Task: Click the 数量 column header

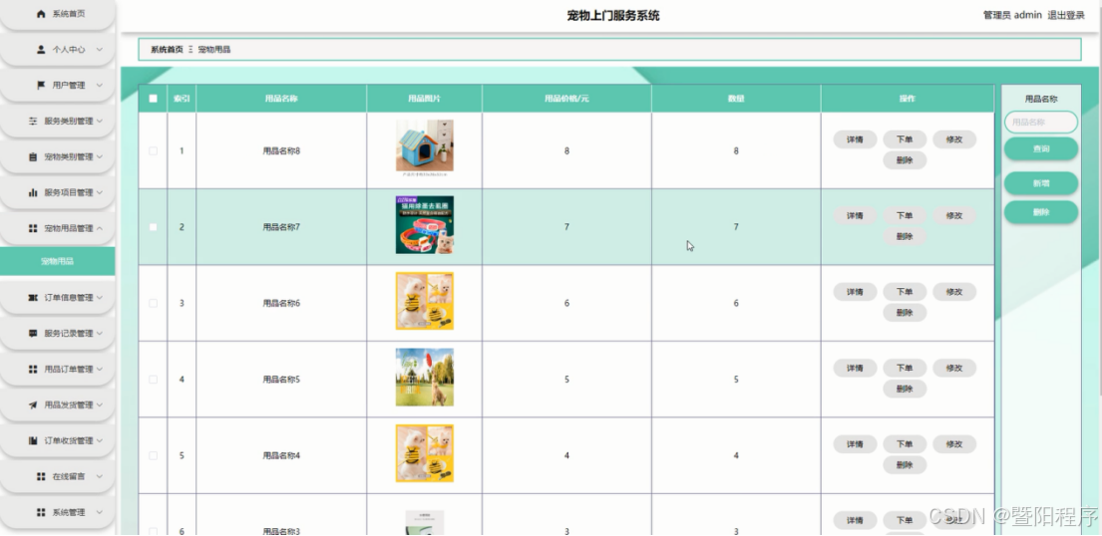Action: click(736, 99)
